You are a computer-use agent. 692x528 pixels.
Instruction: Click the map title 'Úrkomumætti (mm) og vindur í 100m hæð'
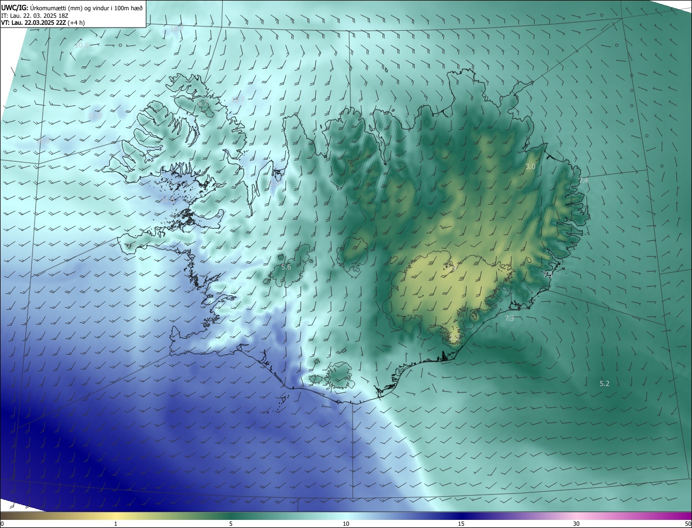point(86,8)
